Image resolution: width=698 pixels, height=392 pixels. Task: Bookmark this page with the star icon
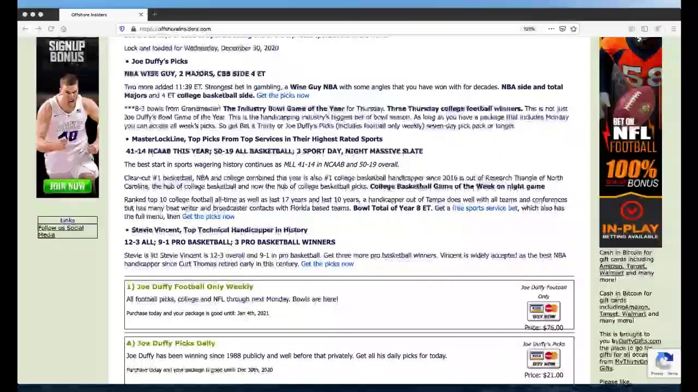click(573, 29)
